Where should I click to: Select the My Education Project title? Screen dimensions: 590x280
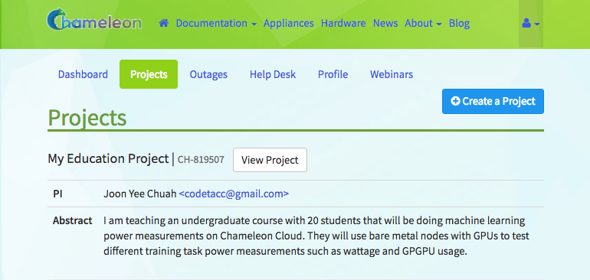[x=108, y=159]
